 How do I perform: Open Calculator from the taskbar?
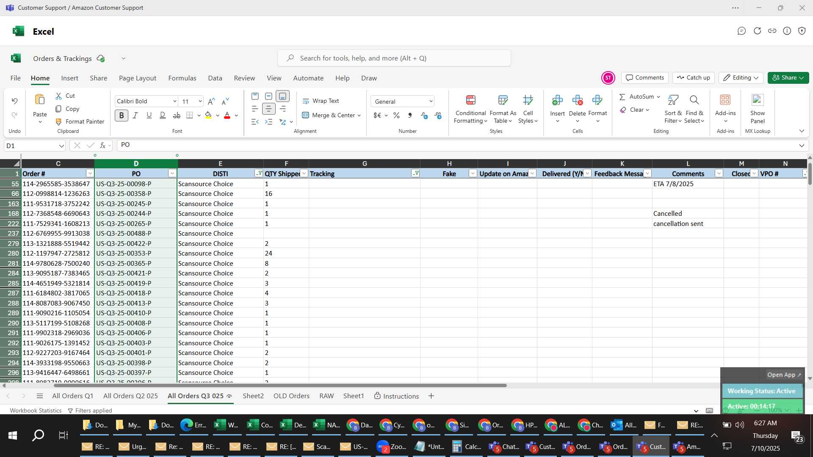tap(467, 447)
